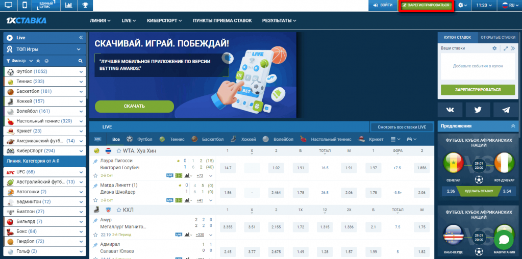This screenshot has height=259, width=522.
Task: Click Смотреть все ставки LIVE button
Action: point(402,127)
